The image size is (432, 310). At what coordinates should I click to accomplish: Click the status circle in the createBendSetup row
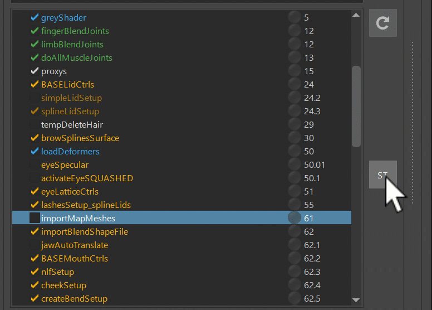point(294,298)
